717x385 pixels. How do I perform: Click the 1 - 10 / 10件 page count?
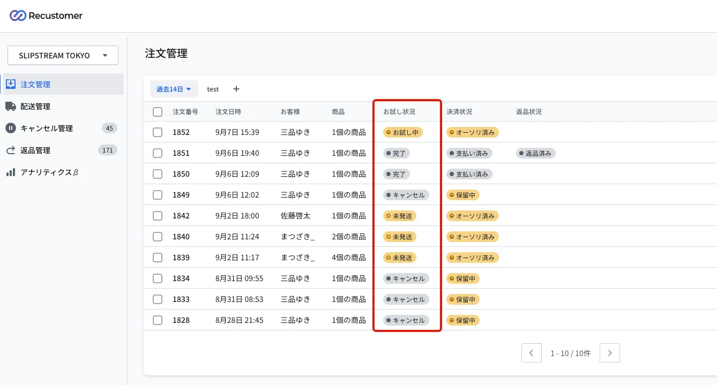coord(570,353)
